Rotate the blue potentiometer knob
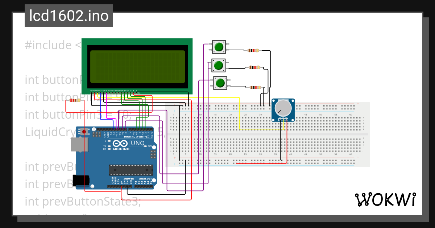435x228 pixels. click(283, 107)
